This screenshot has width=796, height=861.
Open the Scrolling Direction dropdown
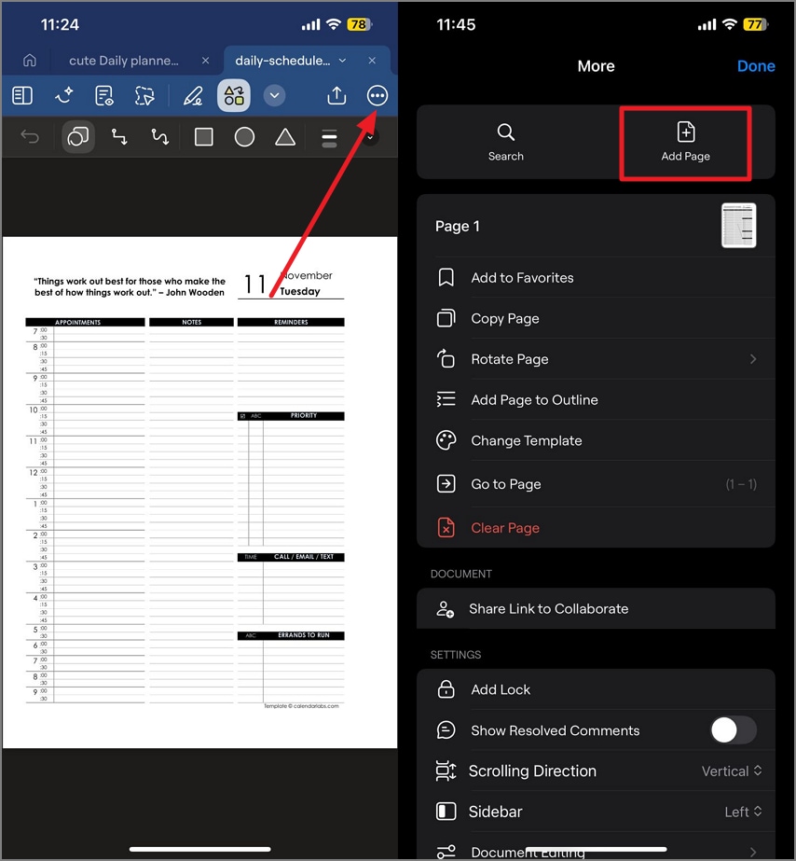[732, 771]
